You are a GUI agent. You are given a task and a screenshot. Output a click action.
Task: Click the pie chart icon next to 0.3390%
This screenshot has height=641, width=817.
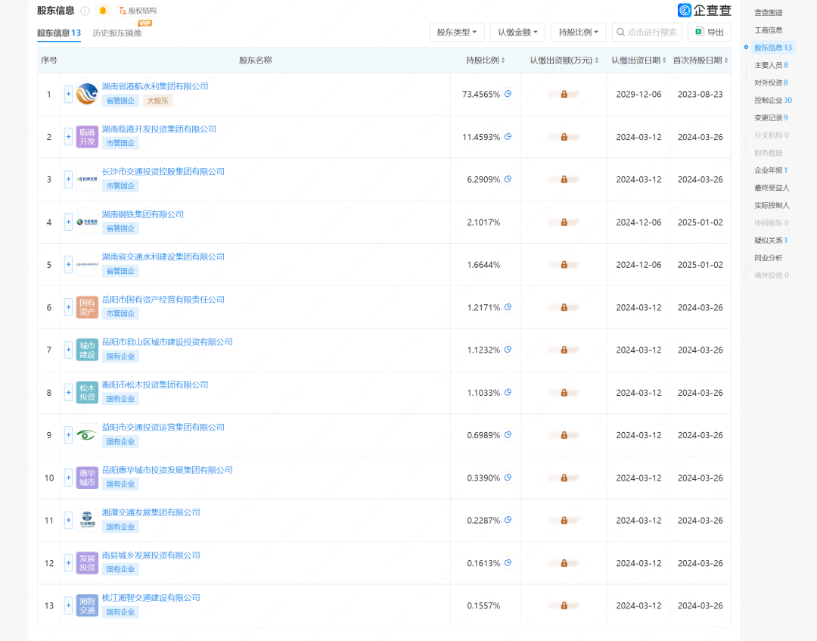coord(508,478)
